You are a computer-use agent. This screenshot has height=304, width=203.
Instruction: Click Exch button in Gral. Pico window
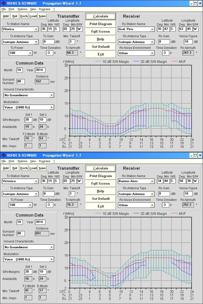coord(24,16)
